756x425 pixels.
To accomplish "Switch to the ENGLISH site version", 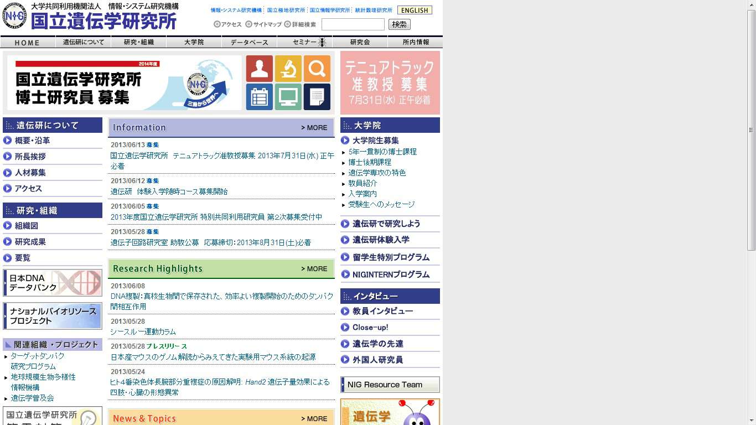I will point(415,10).
